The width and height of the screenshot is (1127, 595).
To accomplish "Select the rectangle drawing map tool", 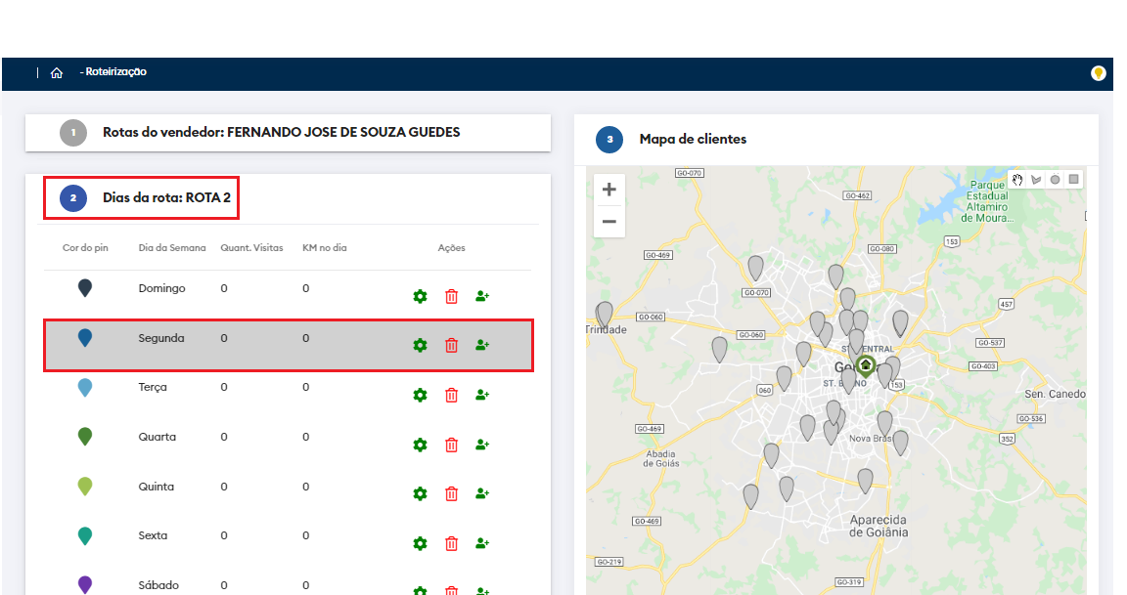I will coord(1073,180).
